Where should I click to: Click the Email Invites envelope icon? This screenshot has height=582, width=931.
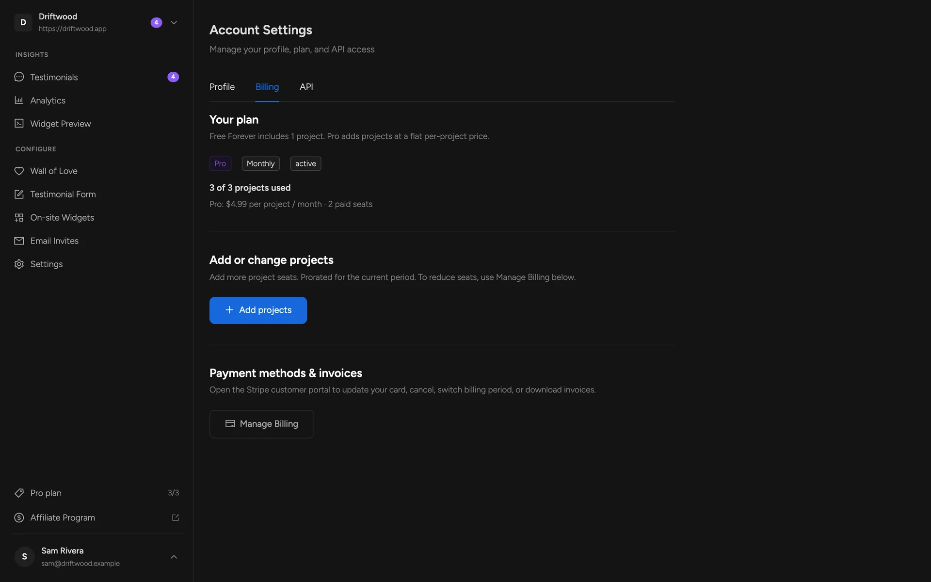tap(19, 241)
